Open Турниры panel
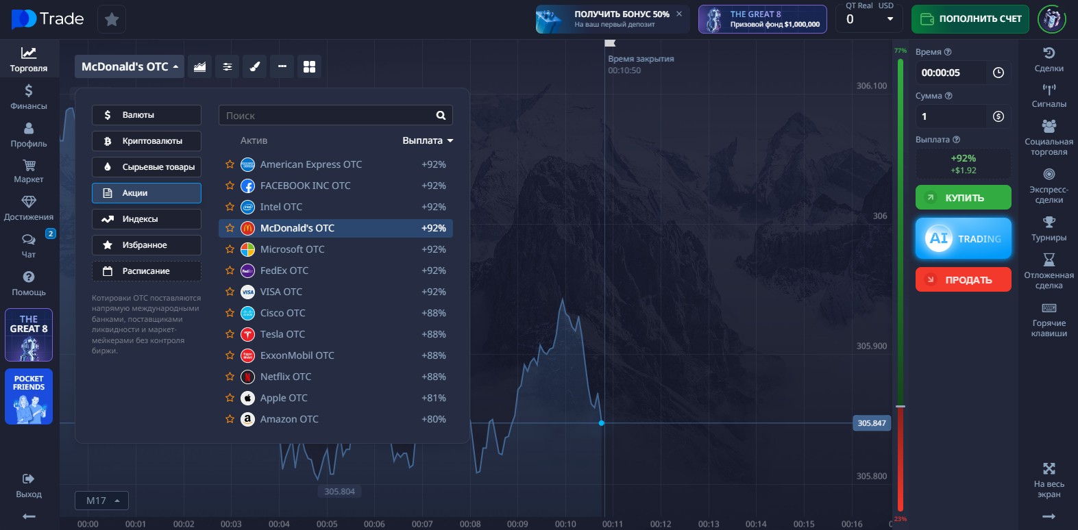 pos(1049,229)
